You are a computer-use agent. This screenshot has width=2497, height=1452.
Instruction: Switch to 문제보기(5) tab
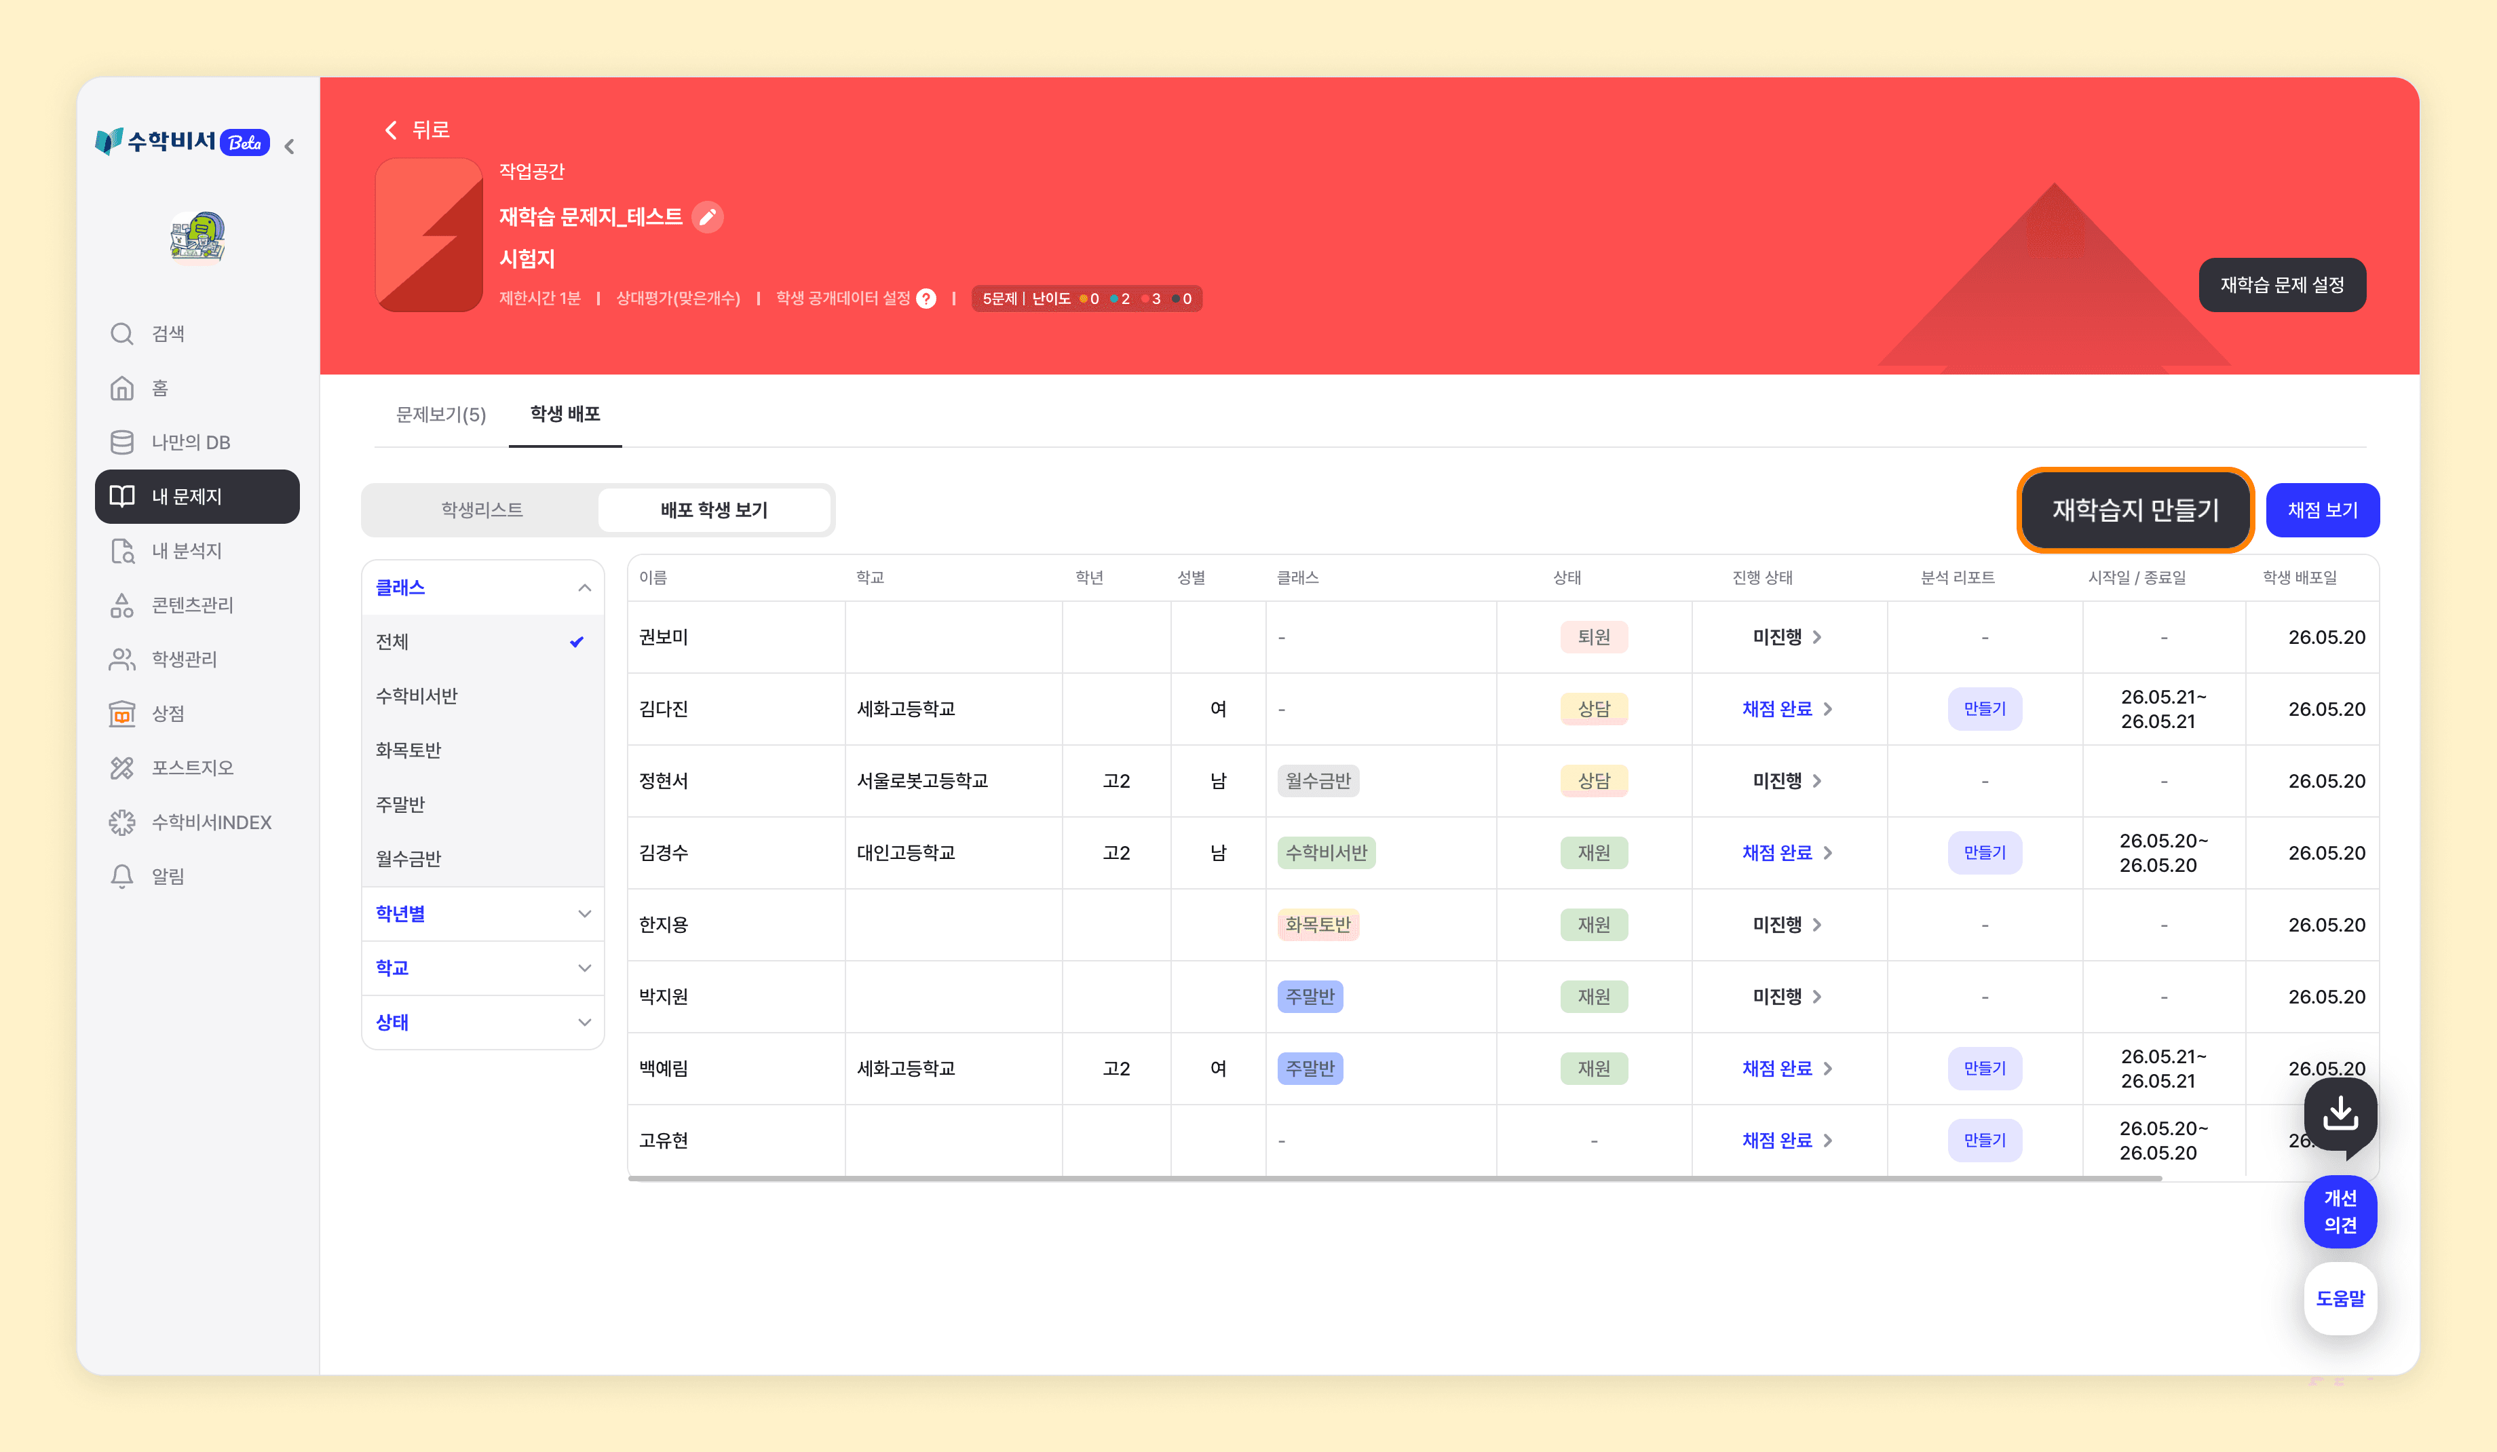pos(441,415)
